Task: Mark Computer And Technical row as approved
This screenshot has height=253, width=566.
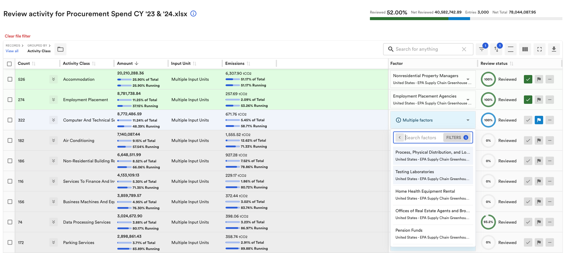Action: [528, 120]
